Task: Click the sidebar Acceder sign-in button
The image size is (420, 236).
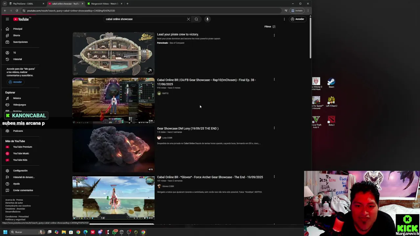Action: [x=15, y=82]
